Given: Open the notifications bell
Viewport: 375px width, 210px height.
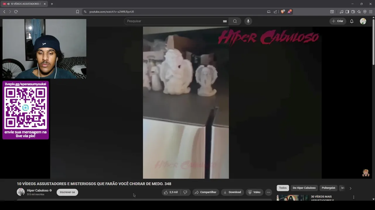Looking at the screenshot, I should [x=352, y=21].
